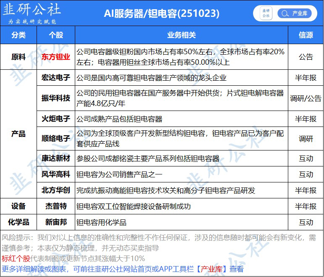Click 半年报 source in 杰普特 row
This screenshot has width=324, height=277.
pyautogui.click(x=306, y=206)
